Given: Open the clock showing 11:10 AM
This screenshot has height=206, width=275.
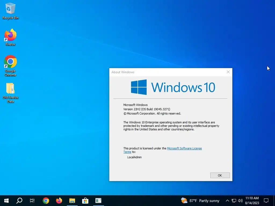Looking at the screenshot, I should click(x=252, y=201).
